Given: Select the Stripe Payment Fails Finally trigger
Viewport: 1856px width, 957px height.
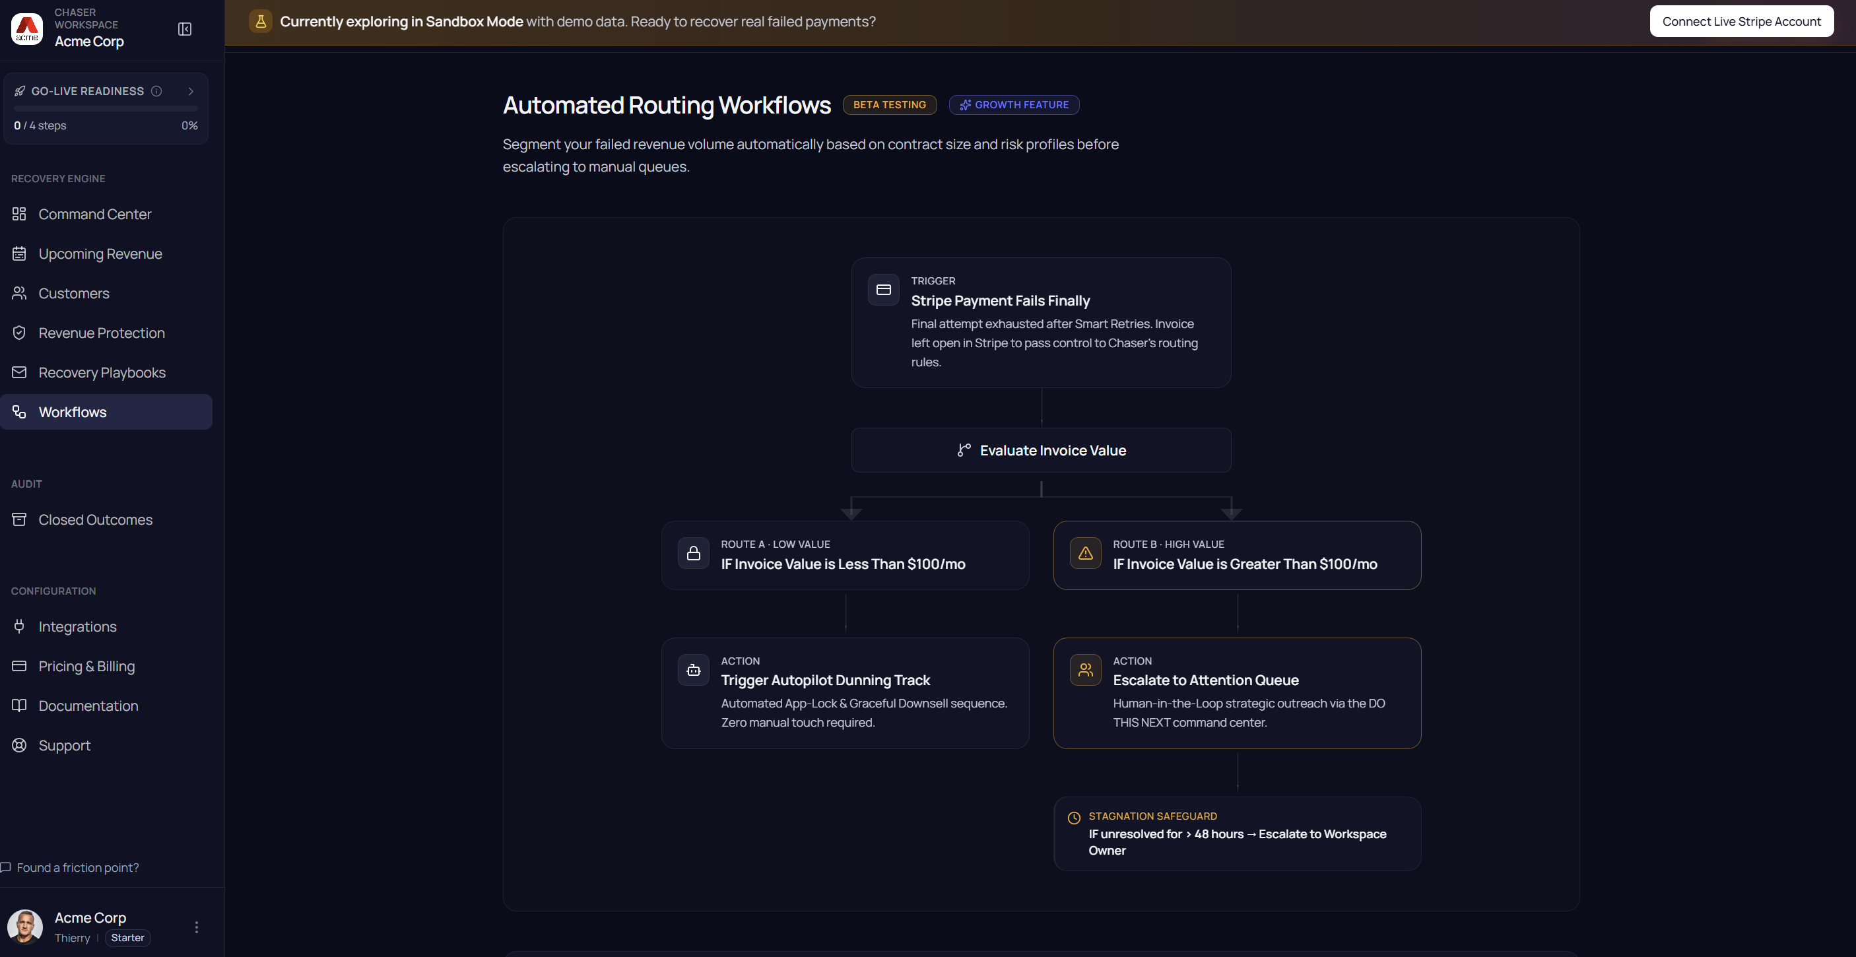Looking at the screenshot, I should [x=1041, y=323].
